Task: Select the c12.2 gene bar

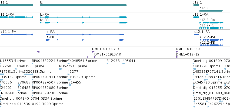Action: (x=211, y=11)
